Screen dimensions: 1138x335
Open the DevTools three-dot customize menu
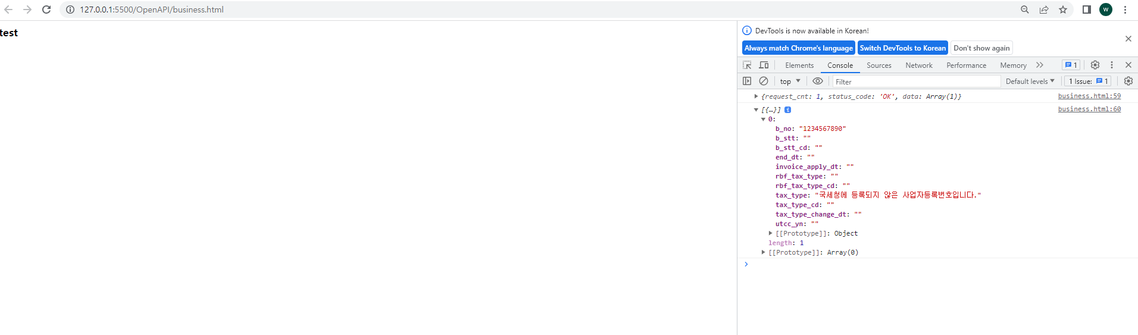[x=1112, y=65]
